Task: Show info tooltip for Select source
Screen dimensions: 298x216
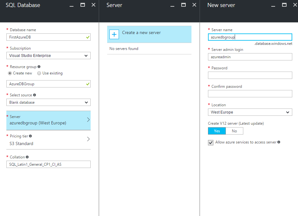Action: tap(34, 95)
